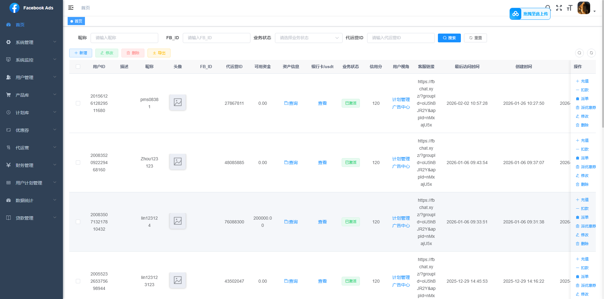
Task: Open avatar image placeholder for pms08381
Action: coord(178,102)
